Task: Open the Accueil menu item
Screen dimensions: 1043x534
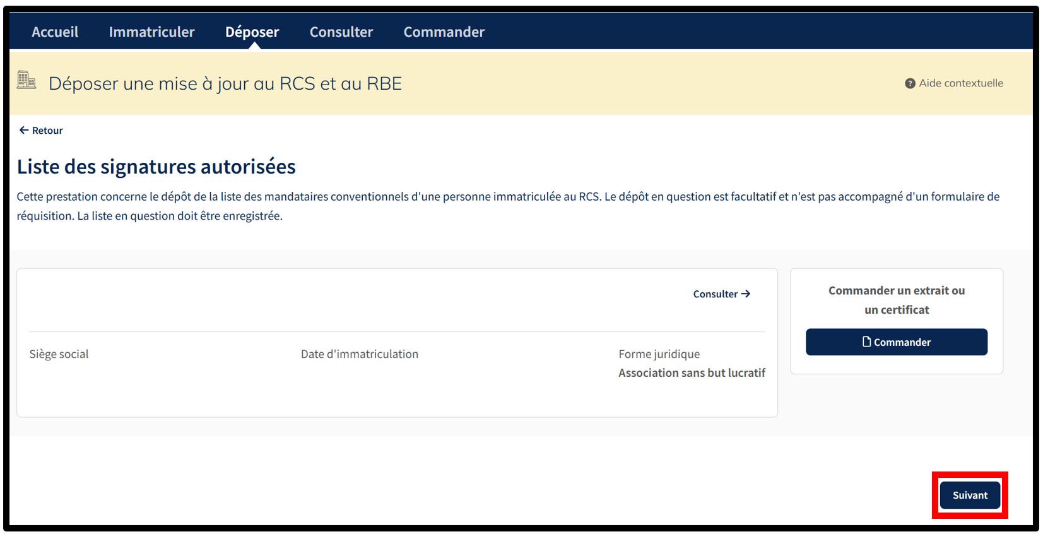Action: tap(55, 32)
